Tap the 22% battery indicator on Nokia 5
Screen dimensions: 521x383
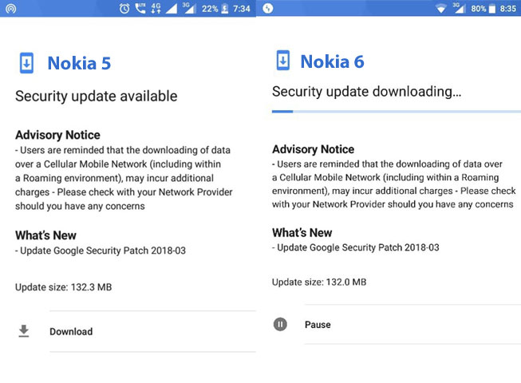pyautogui.click(x=215, y=8)
